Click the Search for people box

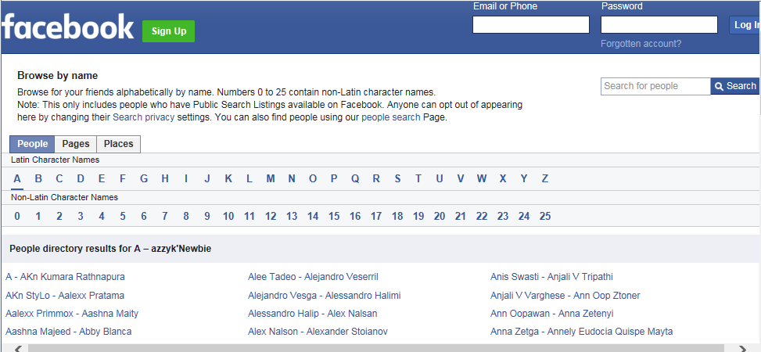[x=655, y=86]
